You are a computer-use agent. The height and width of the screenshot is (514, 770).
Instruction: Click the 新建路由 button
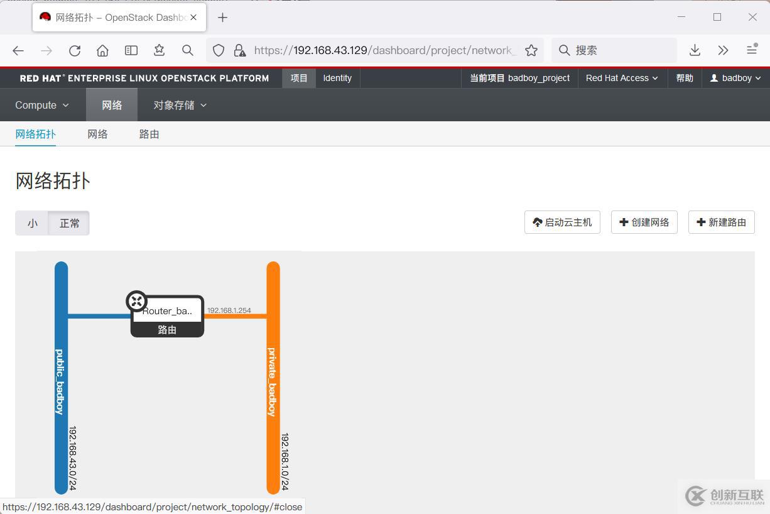(x=722, y=222)
